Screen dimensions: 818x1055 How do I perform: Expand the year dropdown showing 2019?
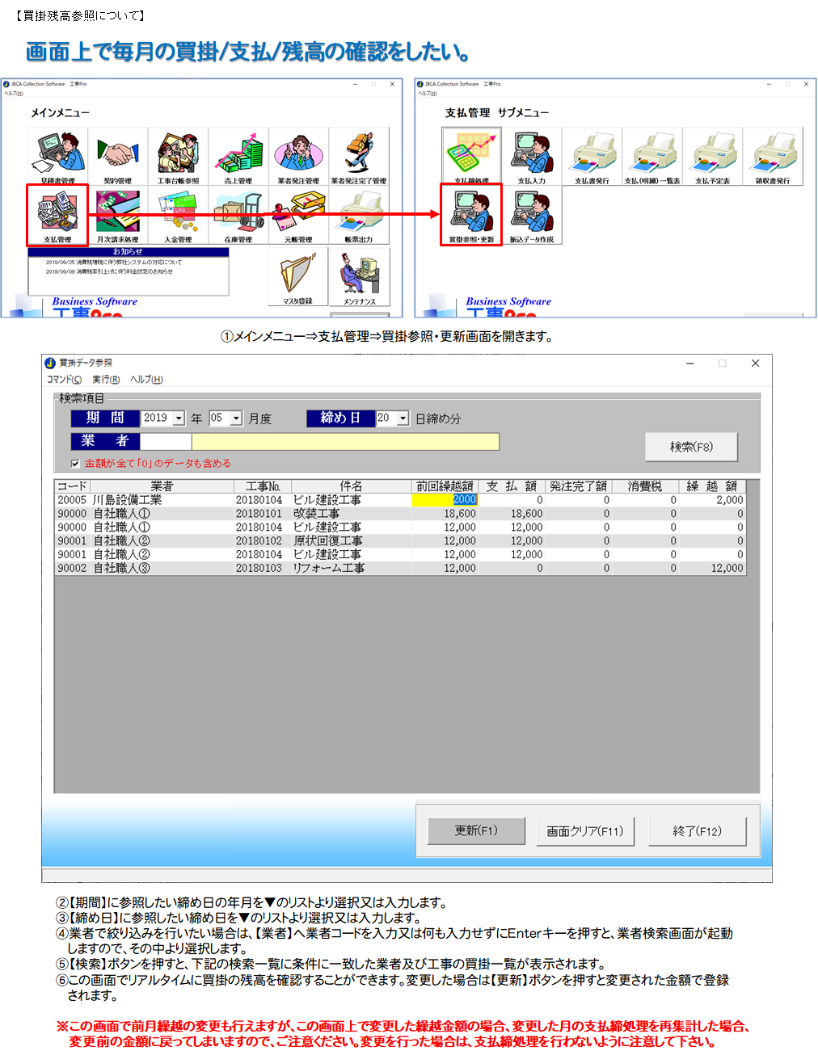tap(179, 418)
